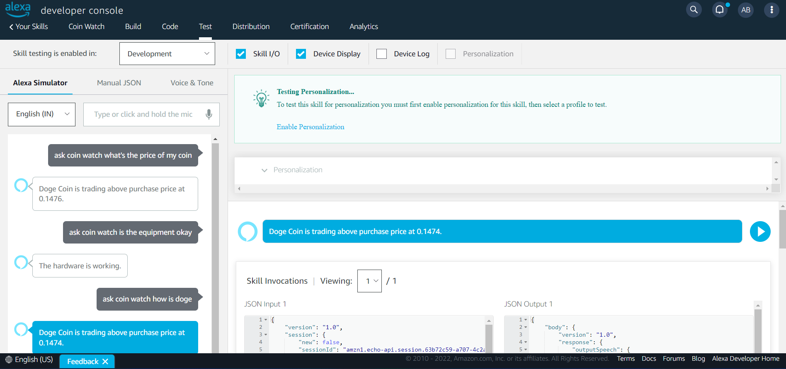Screen dimensions: 786x369
Task: Click the globe language icon in footer
Action: point(9,359)
